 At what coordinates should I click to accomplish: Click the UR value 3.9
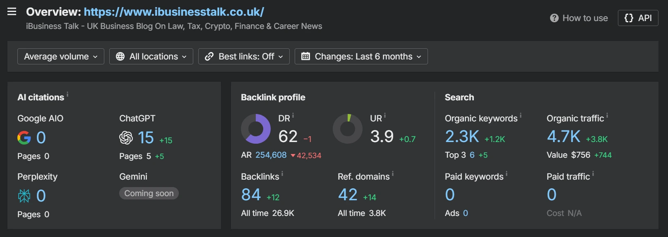tap(382, 136)
